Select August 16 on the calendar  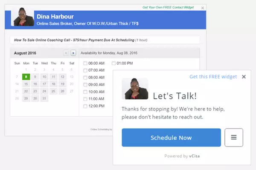click(x=35, y=84)
